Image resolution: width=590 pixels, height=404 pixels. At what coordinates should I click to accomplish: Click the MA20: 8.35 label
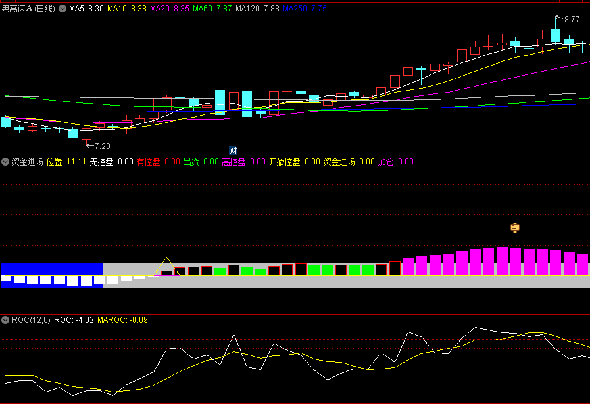(170, 9)
